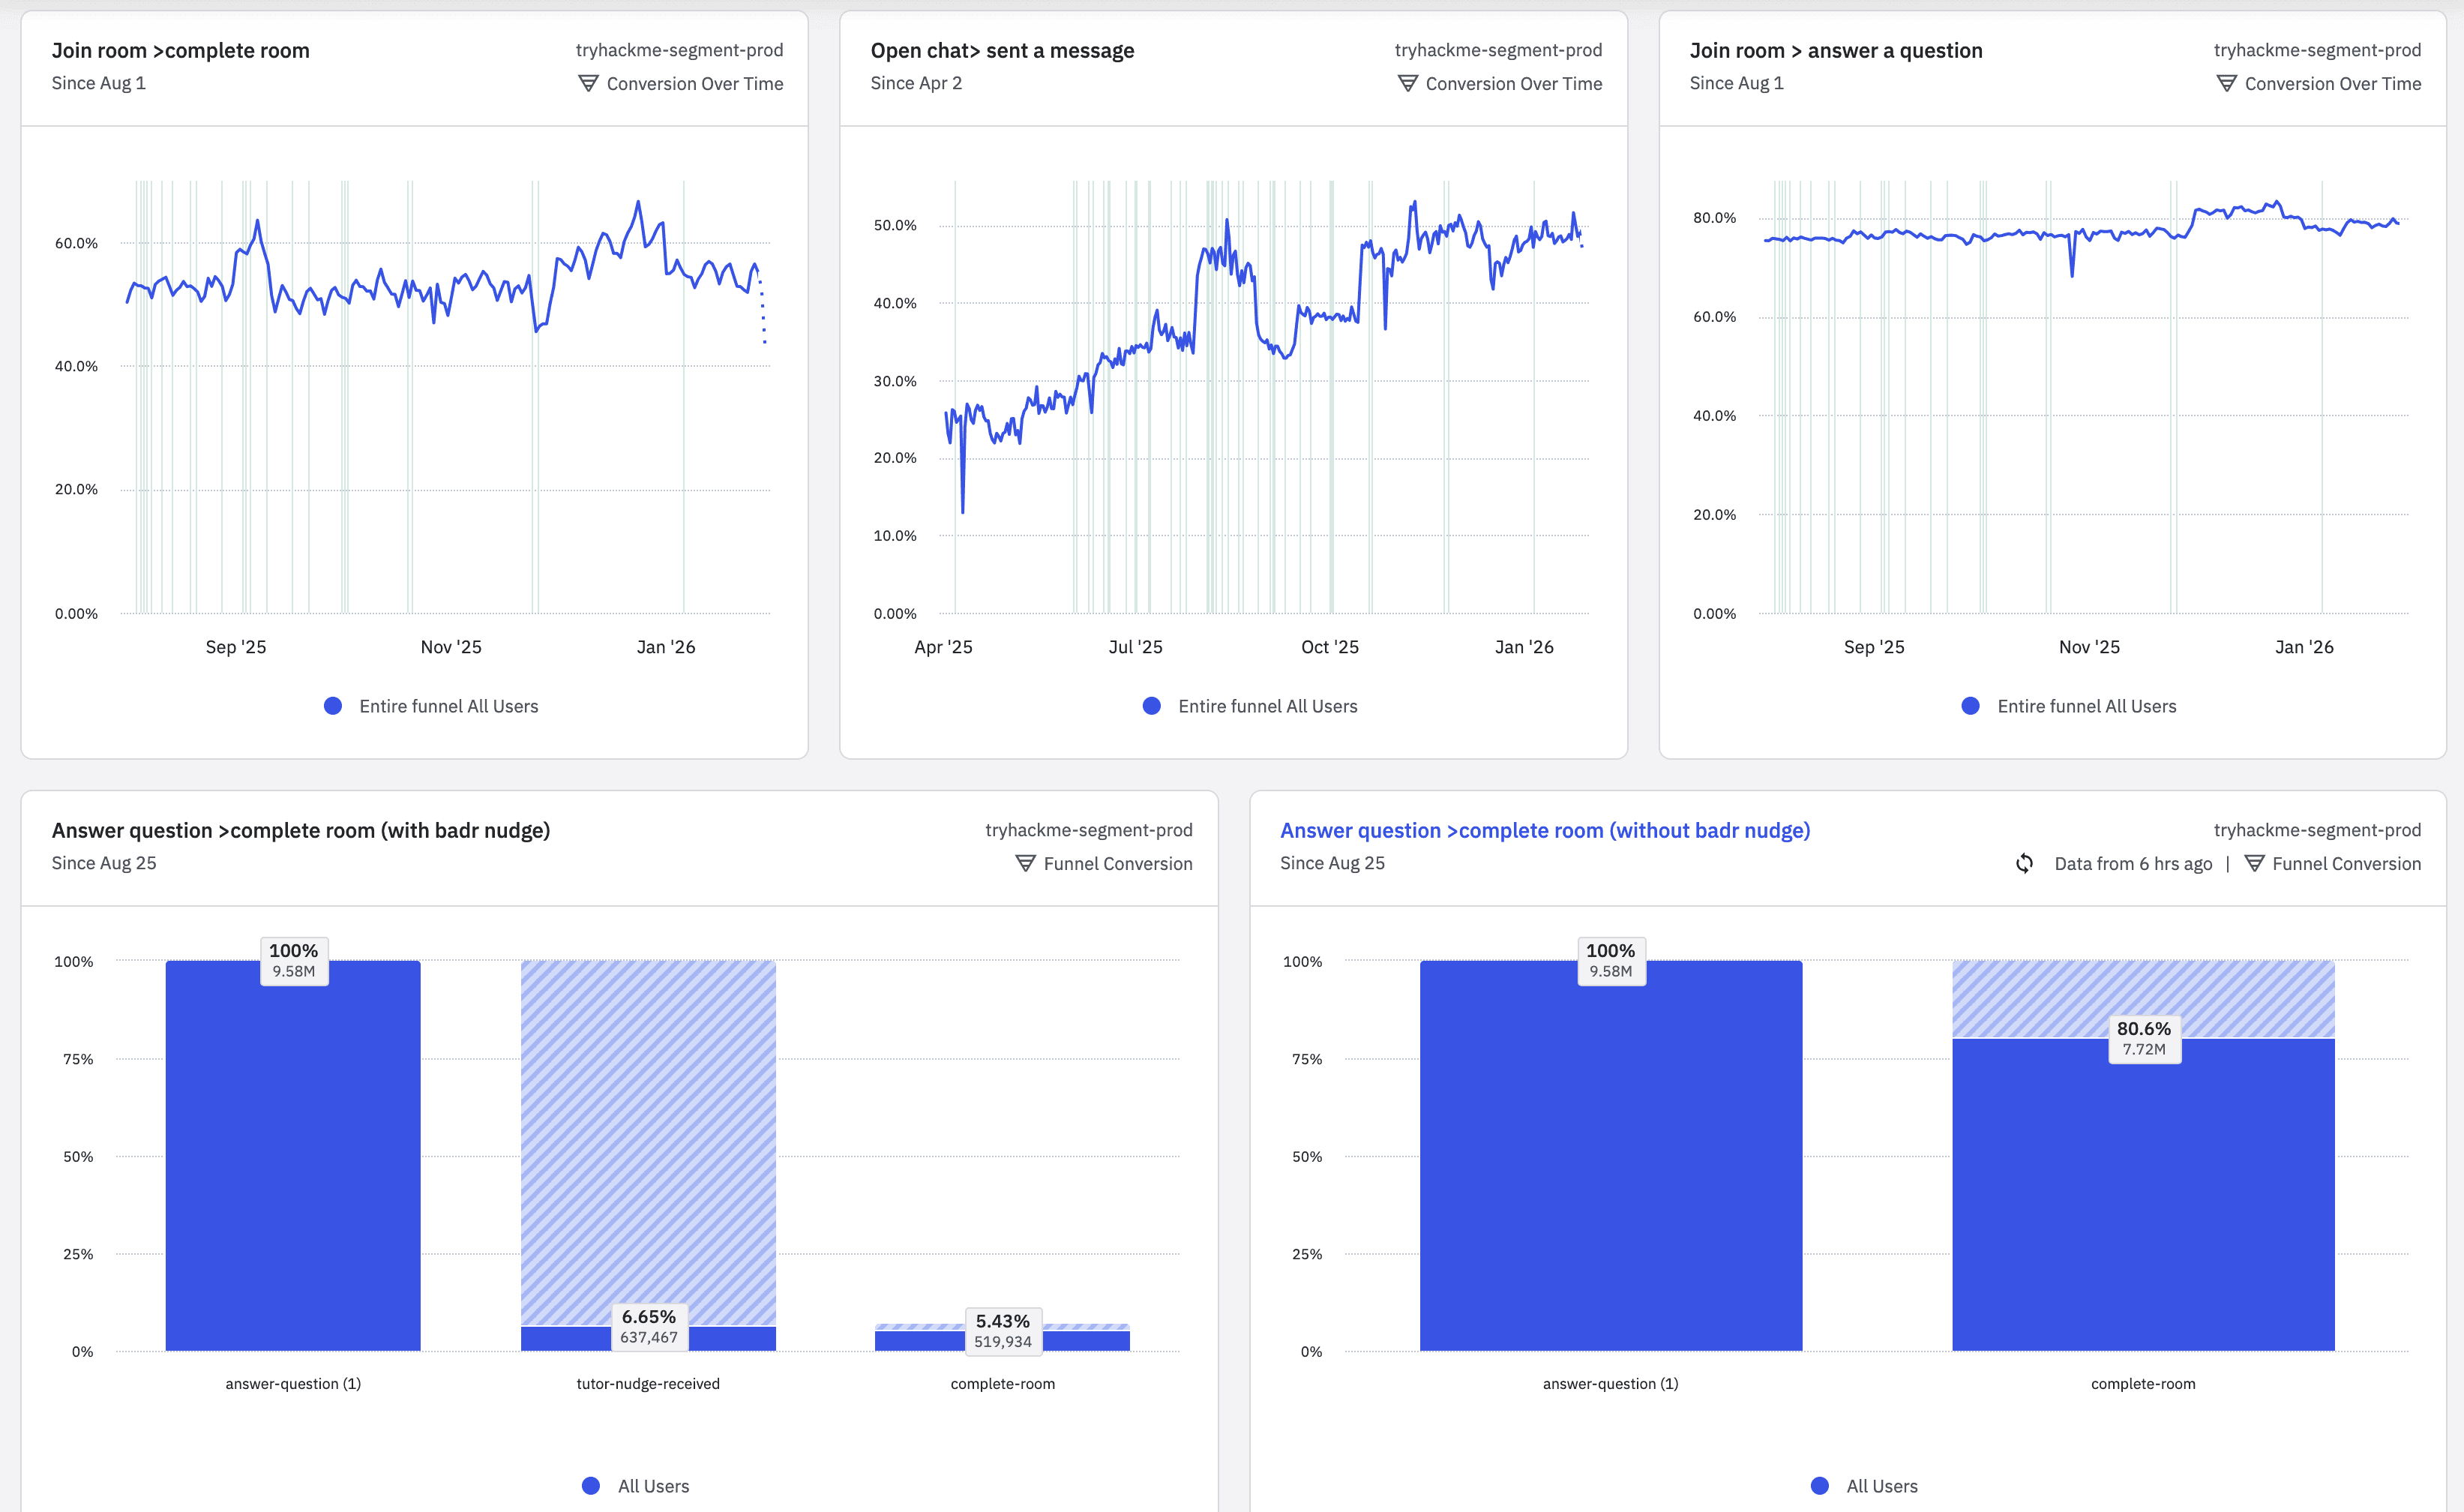This screenshot has width=2464, height=1512.
Task: Open Open chat> sent a message chart title
Action: click(x=1002, y=51)
